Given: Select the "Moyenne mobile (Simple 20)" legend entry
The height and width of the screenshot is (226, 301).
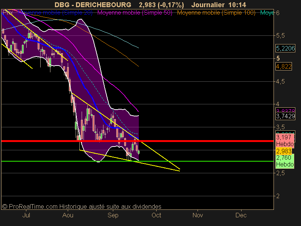Looking at the screenshot, I should click(x=55, y=13).
